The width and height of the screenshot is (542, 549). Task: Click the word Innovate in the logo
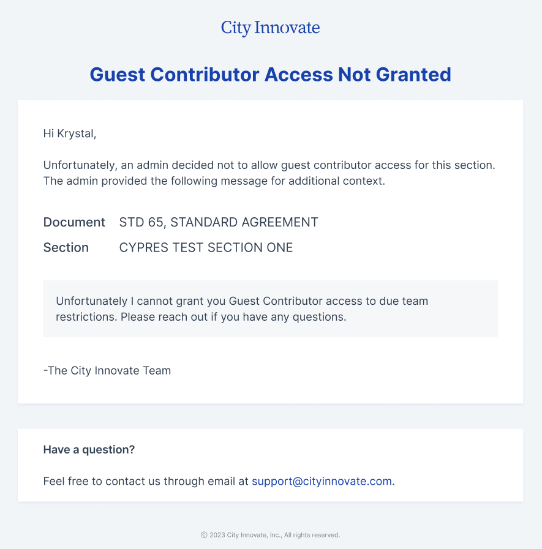click(287, 28)
